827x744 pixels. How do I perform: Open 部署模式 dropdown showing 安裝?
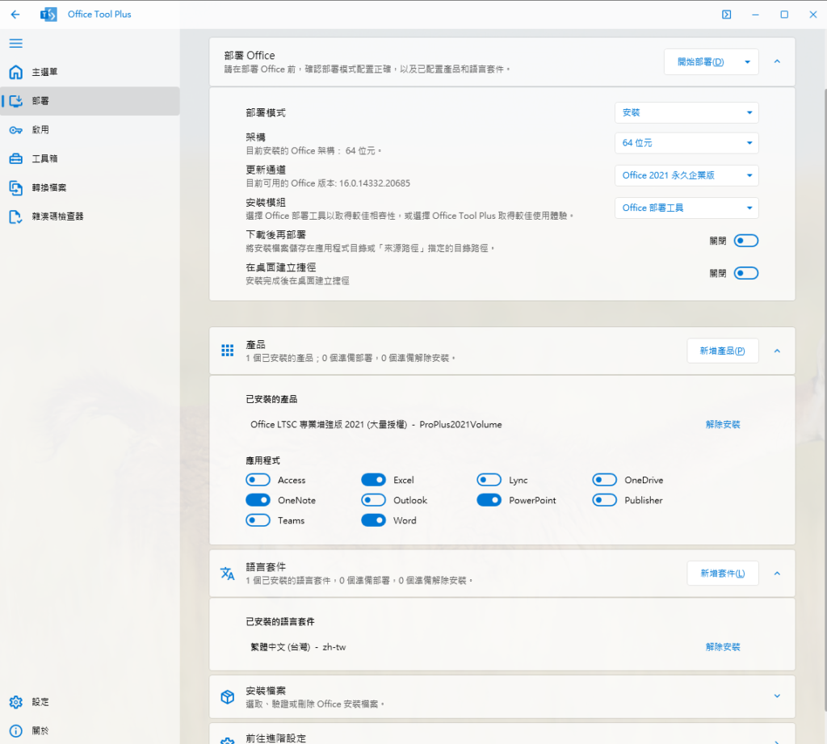[686, 112]
